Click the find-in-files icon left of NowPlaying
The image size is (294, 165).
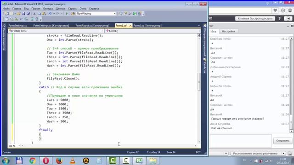(x=73, y=14)
